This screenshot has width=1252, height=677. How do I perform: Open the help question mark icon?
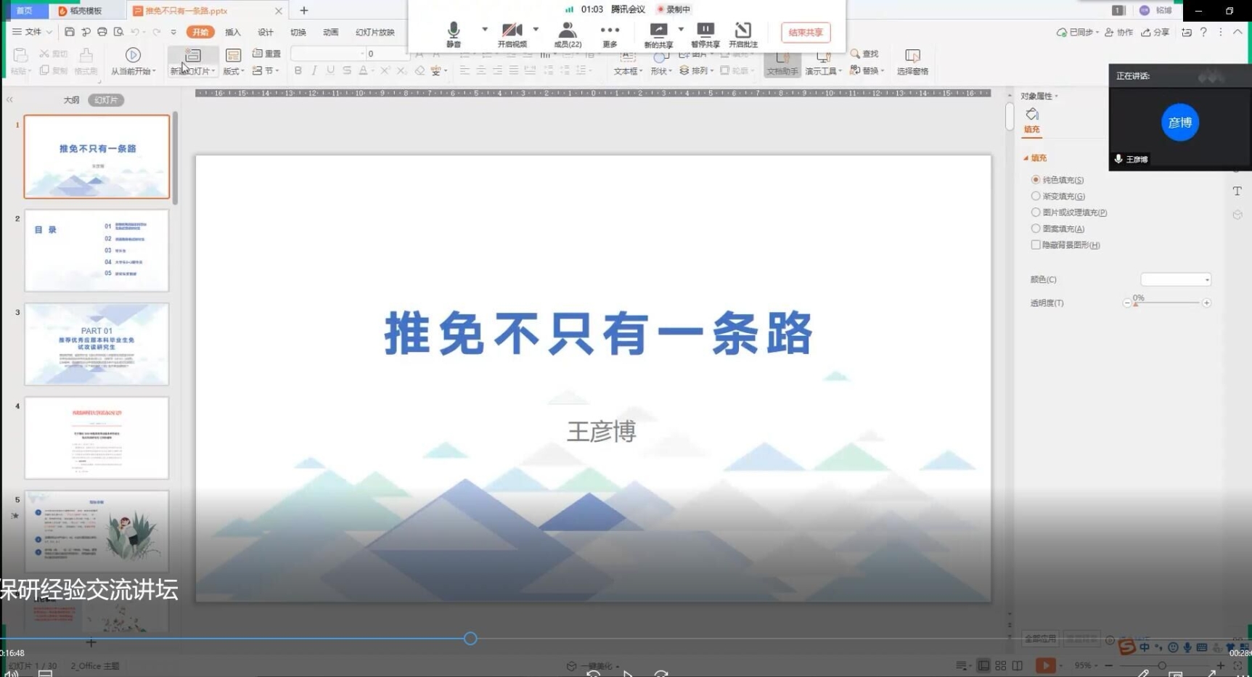1203,32
